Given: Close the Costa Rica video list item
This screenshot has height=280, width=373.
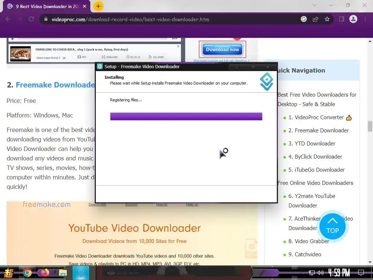Looking at the screenshot, I should [x=178, y=46].
